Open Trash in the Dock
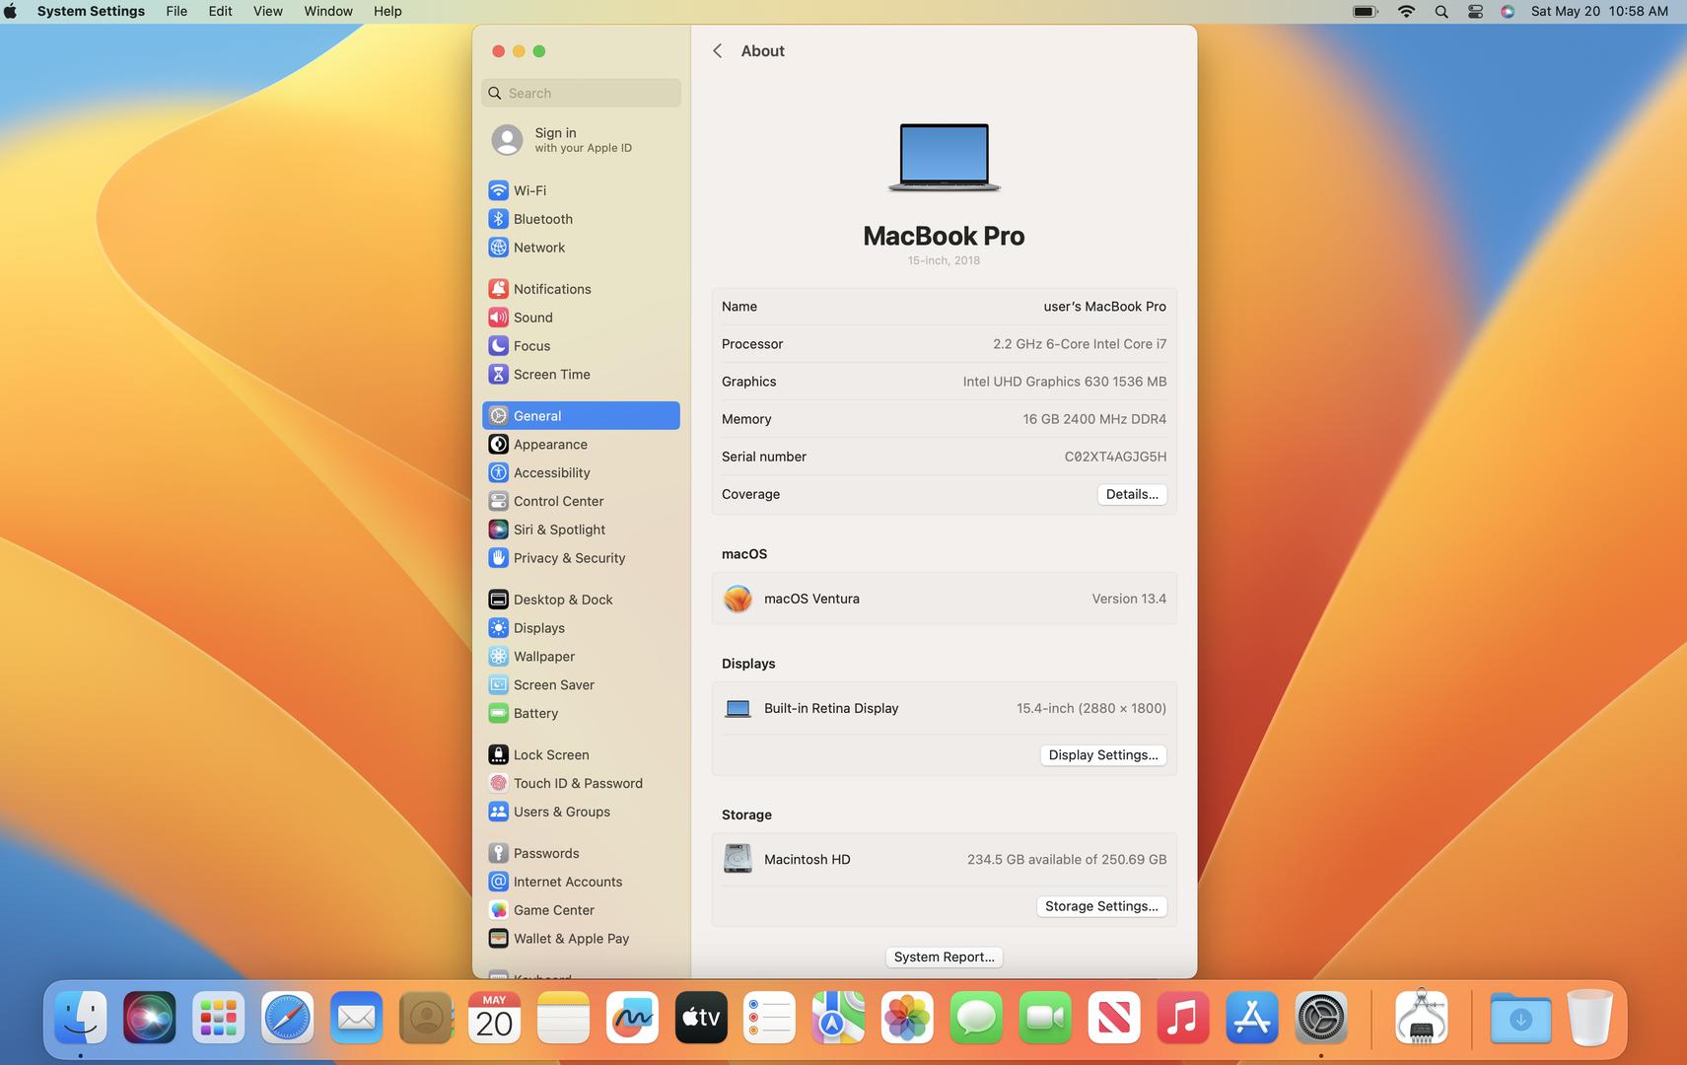1687x1065 pixels. pyautogui.click(x=1589, y=1018)
